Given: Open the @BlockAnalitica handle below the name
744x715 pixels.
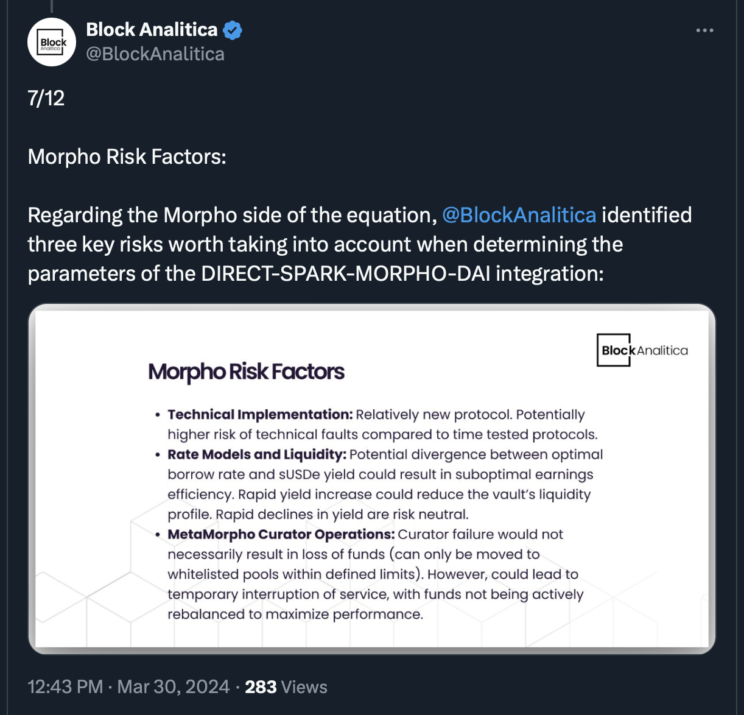Looking at the screenshot, I should [x=155, y=54].
